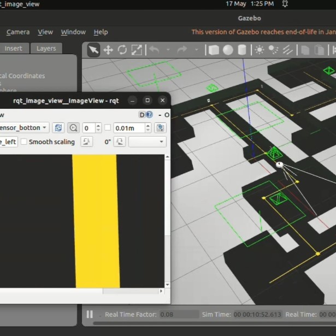The width and height of the screenshot is (336, 336).
Task: Enable the Smooth scaling checkbox
Action: pos(24,142)
